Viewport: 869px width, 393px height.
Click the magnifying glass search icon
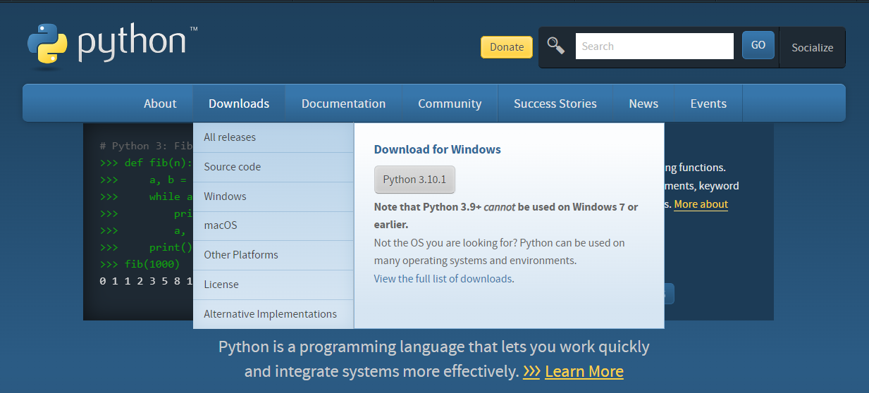(x=556, y=46)
